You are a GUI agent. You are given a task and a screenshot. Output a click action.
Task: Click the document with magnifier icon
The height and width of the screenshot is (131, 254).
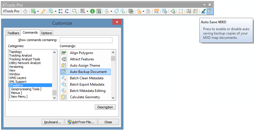tap(99, 11)
